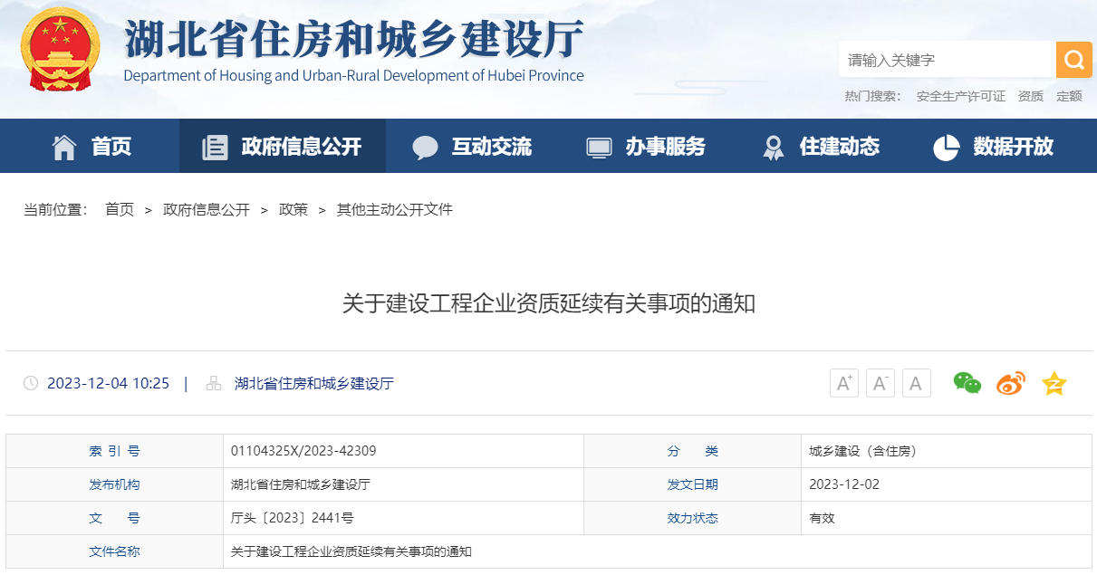Go to 政府信息公开 in breadcrumb

tap(207, 209)
